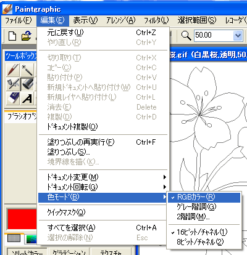Click the Paintgraphic application icon in title bar
Image resolution: width=247 pixels, height=255 pixels.
(7, 9)
